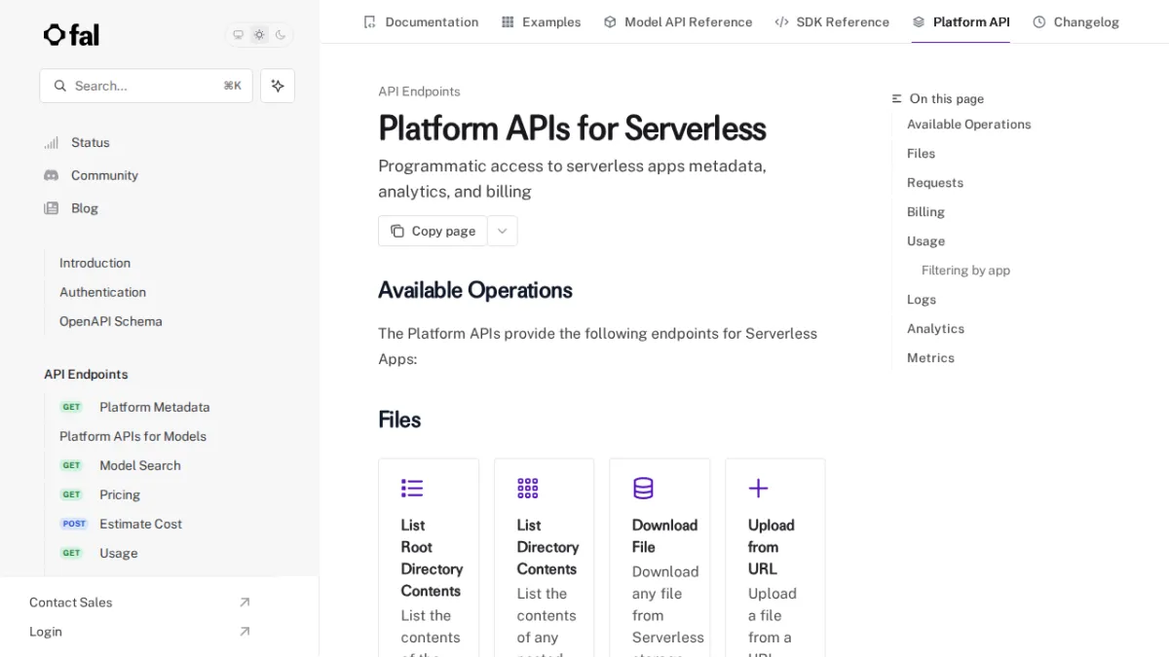Jump to Metrics in page outline
This screenshot has height=657, width=1169.
(930, 358)
